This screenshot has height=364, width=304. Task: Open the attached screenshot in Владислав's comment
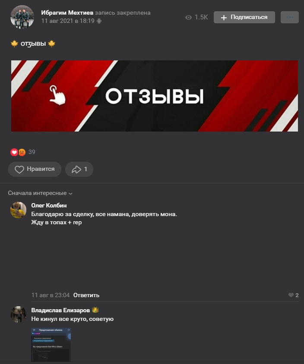tap(51, 345)
